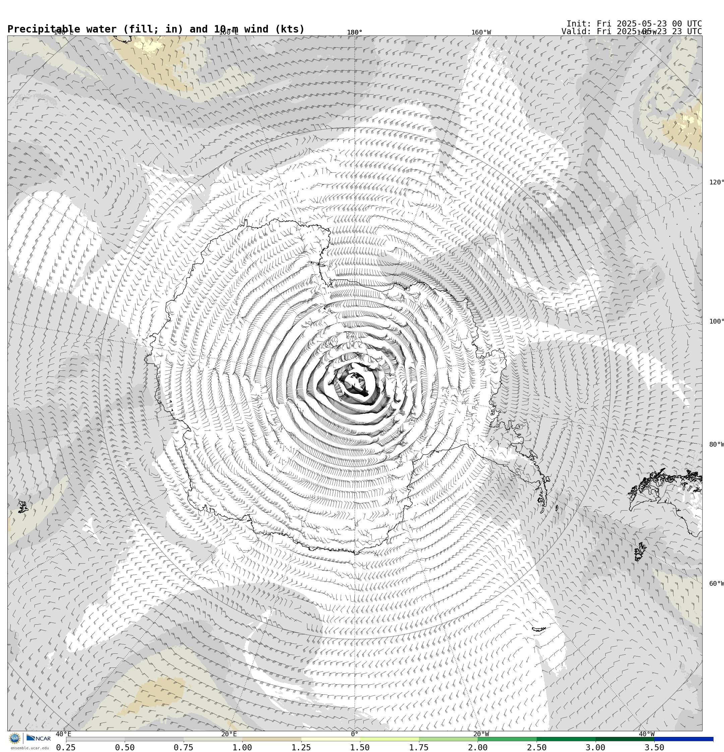Click the NSF logo
The image size is (724, 752).
[x=14, y=738]
